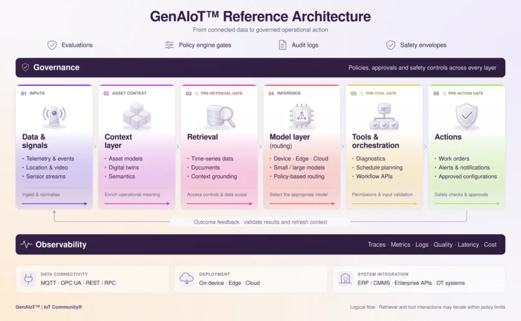
Task: Click the 'Observability' heading
Action: (x=61, y=244)
